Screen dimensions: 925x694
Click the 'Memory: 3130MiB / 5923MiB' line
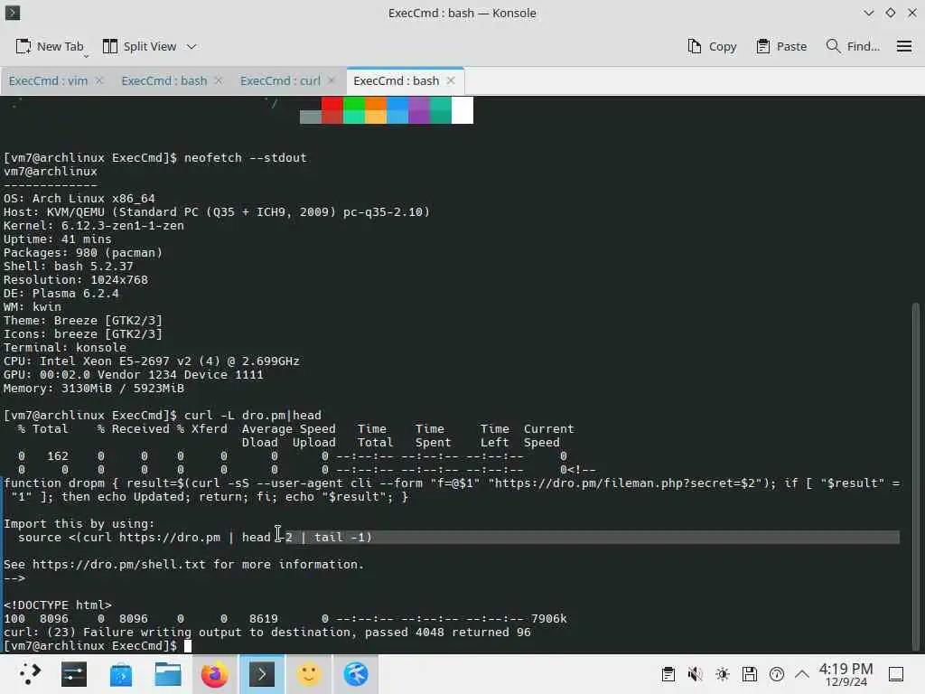click(x=94, y=389)
